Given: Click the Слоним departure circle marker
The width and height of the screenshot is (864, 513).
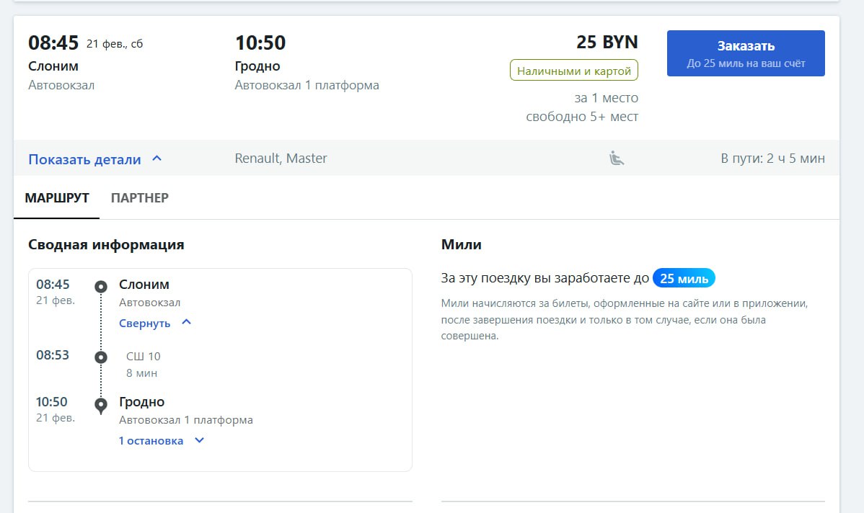Looking at the screenshot, I should coord(101,287).
